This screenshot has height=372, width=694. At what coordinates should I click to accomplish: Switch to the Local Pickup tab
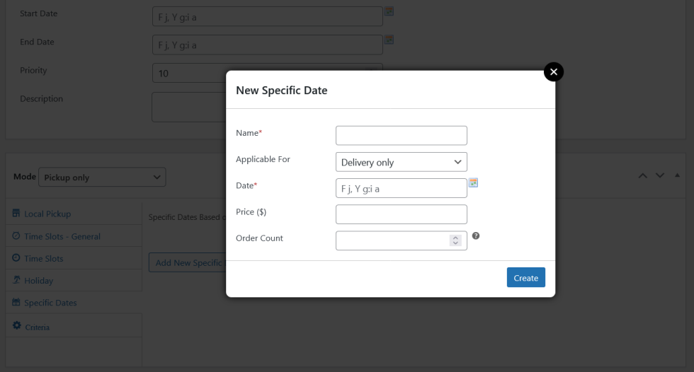click(x=47, y=214)
